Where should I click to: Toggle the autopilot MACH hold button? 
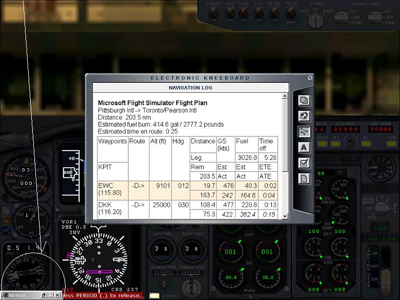click(x=322, y=144)
